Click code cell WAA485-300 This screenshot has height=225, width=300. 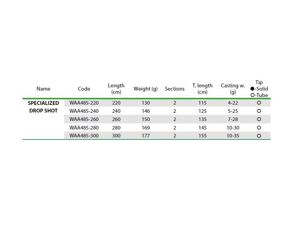click(x=84, y=136)
